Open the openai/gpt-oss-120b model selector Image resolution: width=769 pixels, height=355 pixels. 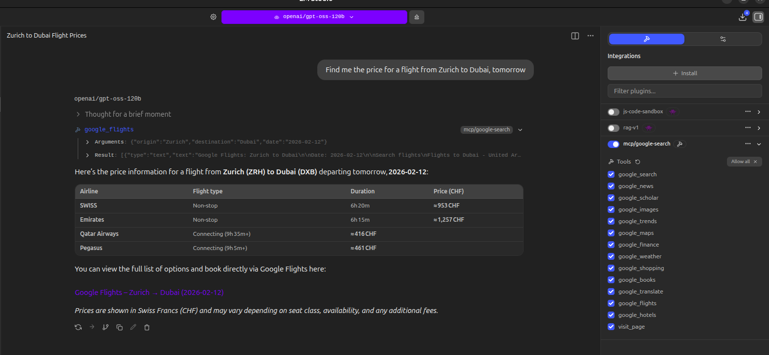314,17
